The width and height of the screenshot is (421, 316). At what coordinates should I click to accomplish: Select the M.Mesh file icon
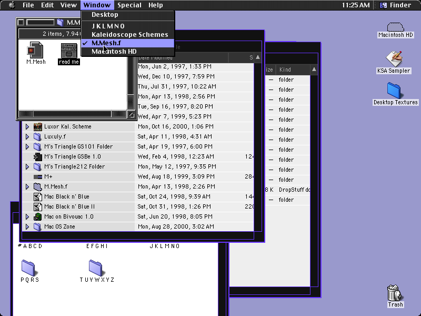(35, 50)
